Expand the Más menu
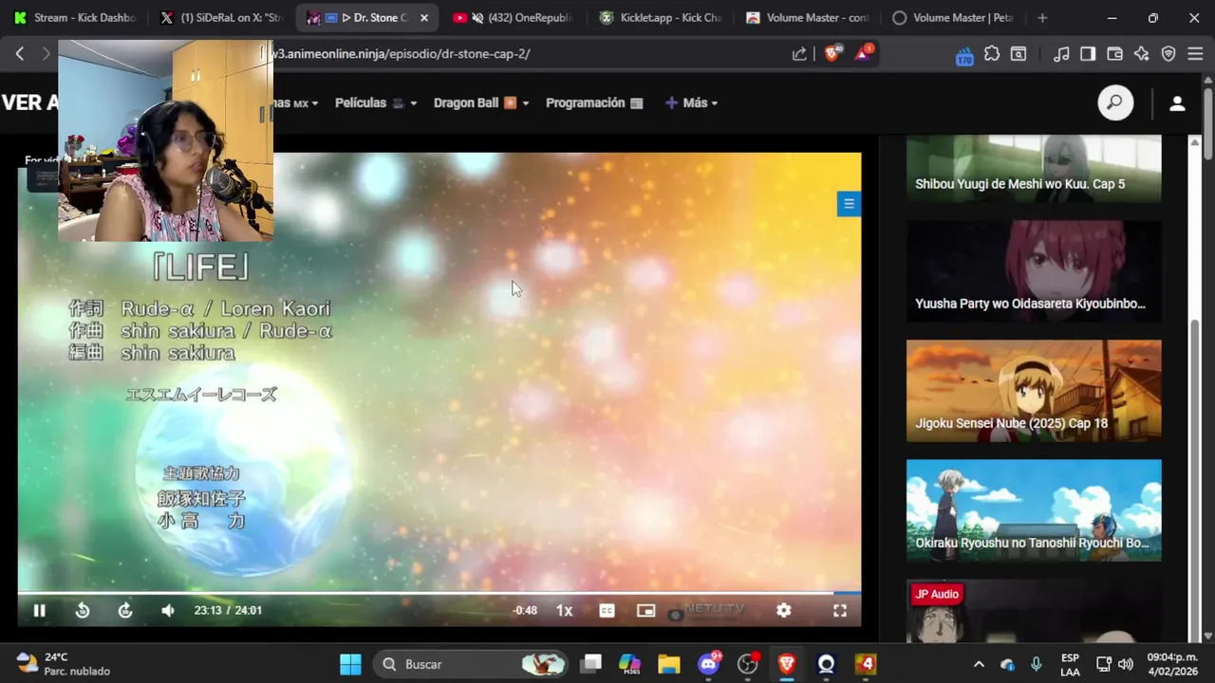This screenshot has height=683, width=1215. tap(692, 102)
